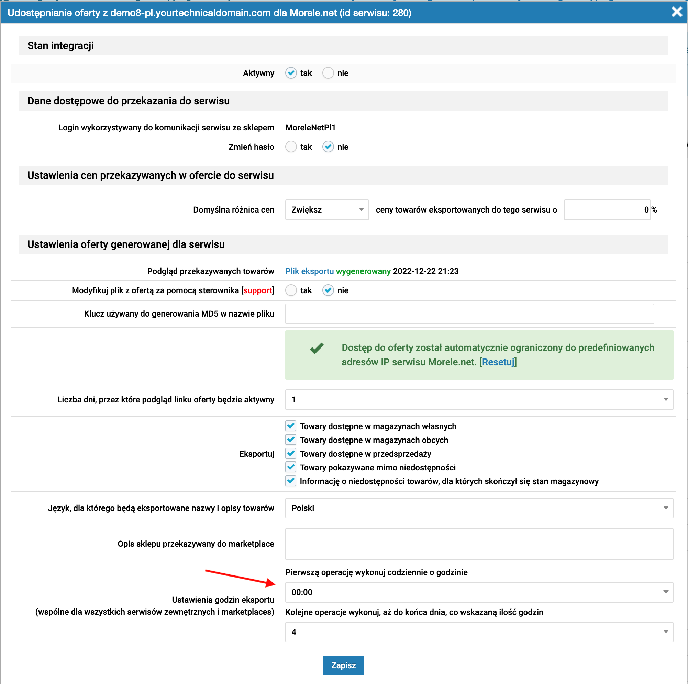Image resolution: width=688 pixels, height=684 pixels.
Task: Toggle Towary dostępne w magazynach własnych
Action: pos(291,426)
